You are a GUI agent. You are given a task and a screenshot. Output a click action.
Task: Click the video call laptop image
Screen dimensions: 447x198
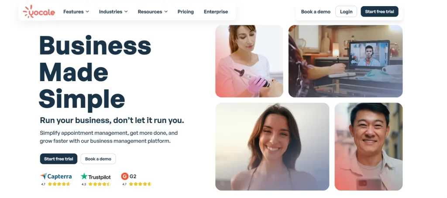345,61
